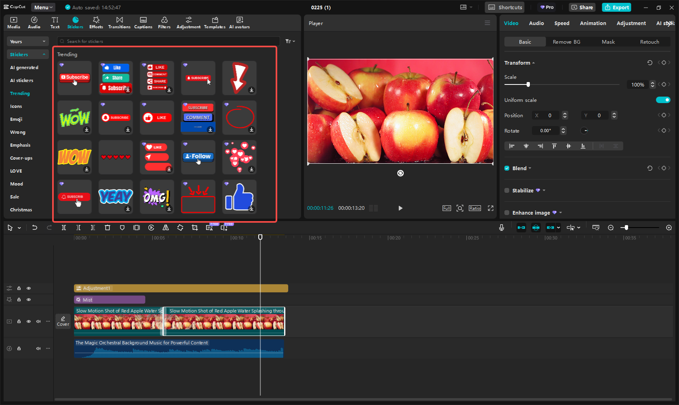Open the Media panel
Viewport: 679px width, 405px height.
(x=13, y=22)
